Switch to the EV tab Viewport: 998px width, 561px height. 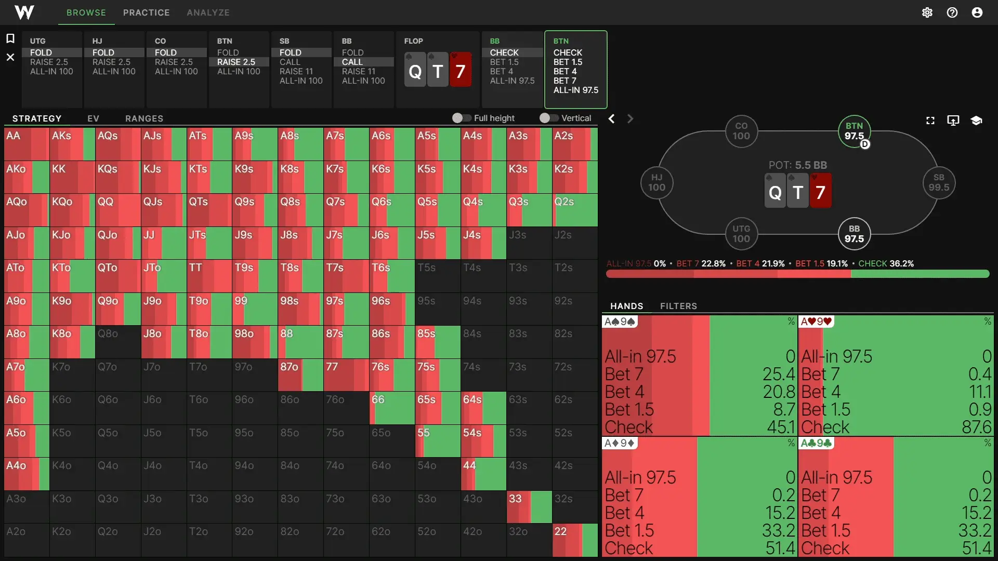click(93, 118)
